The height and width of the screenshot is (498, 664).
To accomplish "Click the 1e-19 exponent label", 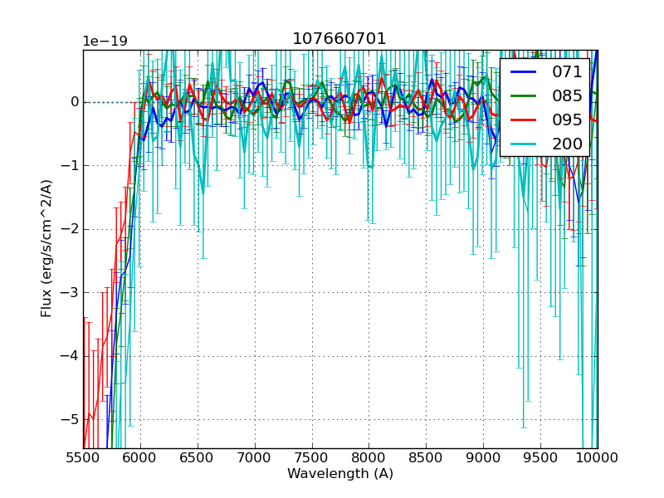I will pos(105,41).
